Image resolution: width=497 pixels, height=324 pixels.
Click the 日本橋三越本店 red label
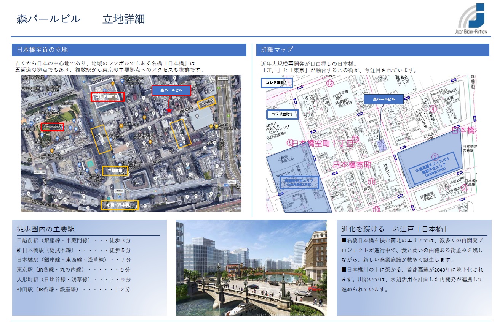(x=52, y=127)
